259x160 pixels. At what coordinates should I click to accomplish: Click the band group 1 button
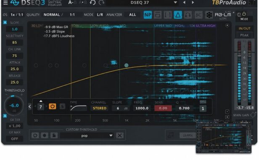coord(203,109)
